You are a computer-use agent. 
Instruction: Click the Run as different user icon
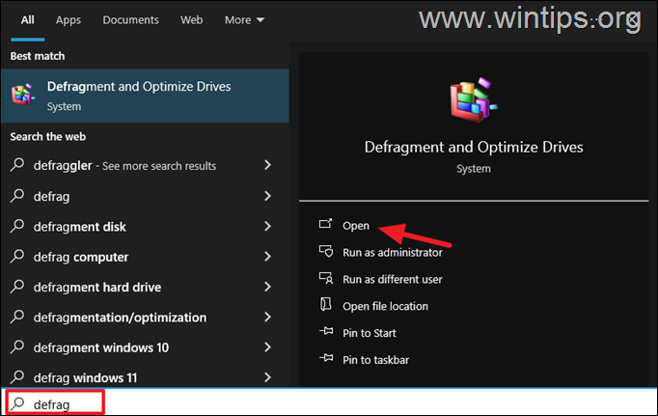[325, 279]
